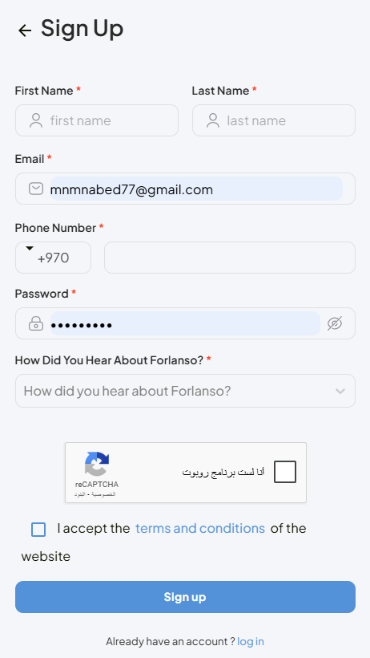Click the padlock icon in Password field

pyautogui.click(x=36, y=323)
